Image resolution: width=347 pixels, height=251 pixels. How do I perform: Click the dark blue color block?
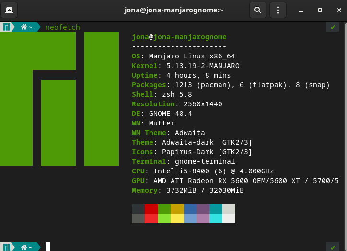point(190,209)
